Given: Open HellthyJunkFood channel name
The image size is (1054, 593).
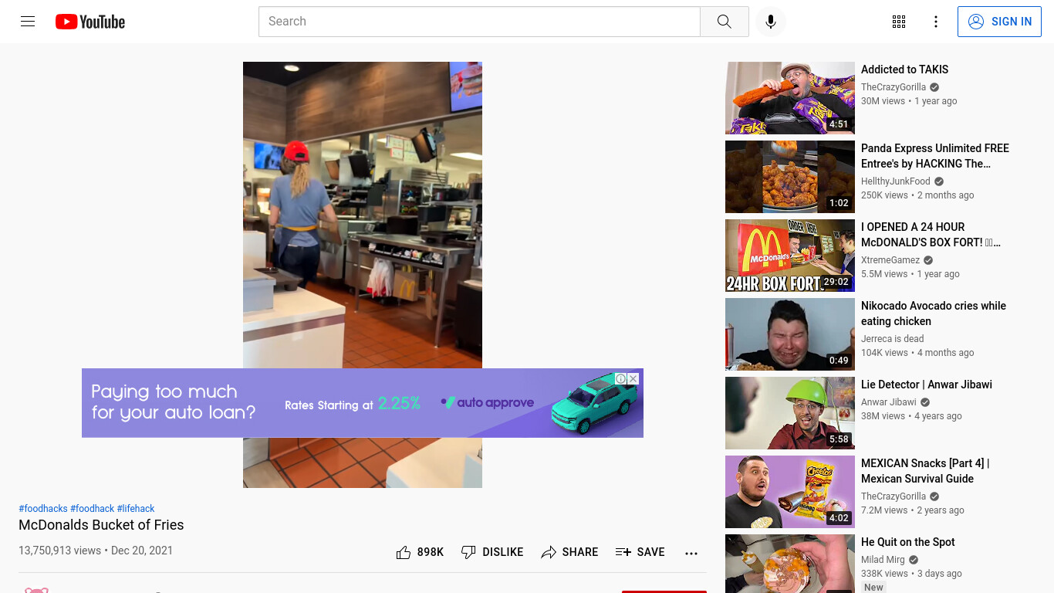Looking at the screenshot, I should [896, 181].
